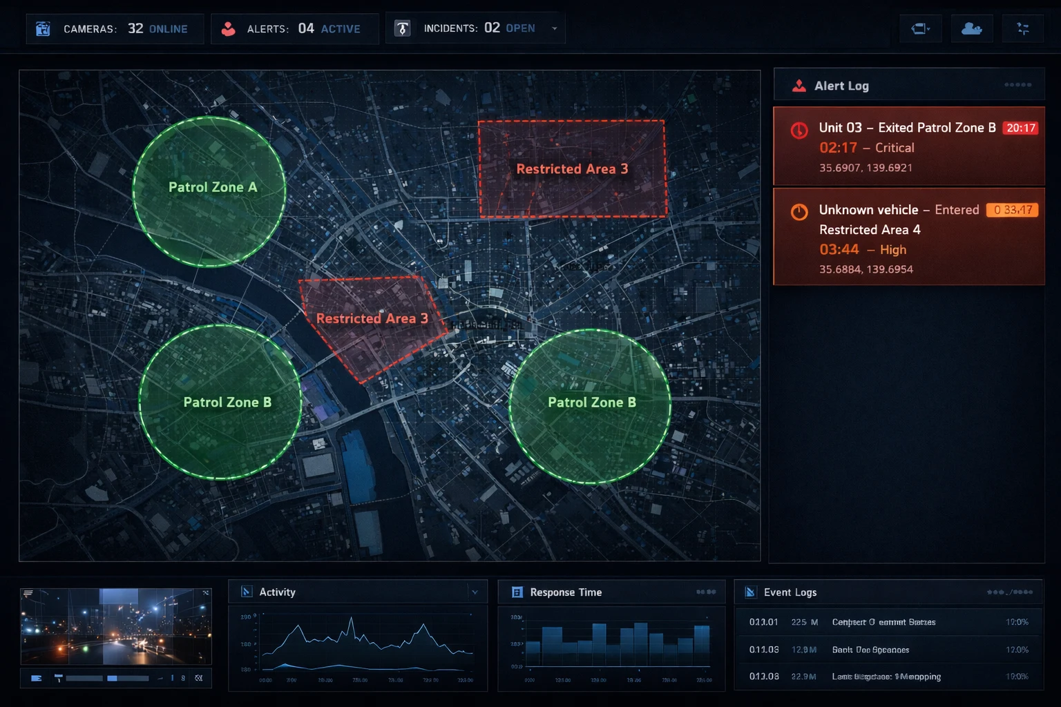Viewport: 1061px width, 707px height.
Task: Click the expand icon on the camera feed
Action: click(205, 593)
